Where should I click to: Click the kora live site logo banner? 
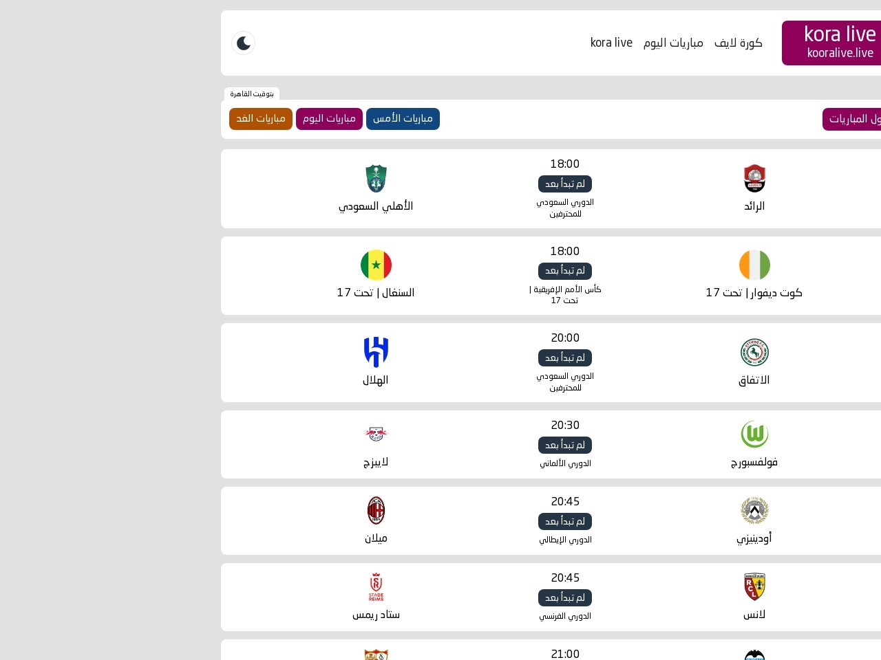831,43
